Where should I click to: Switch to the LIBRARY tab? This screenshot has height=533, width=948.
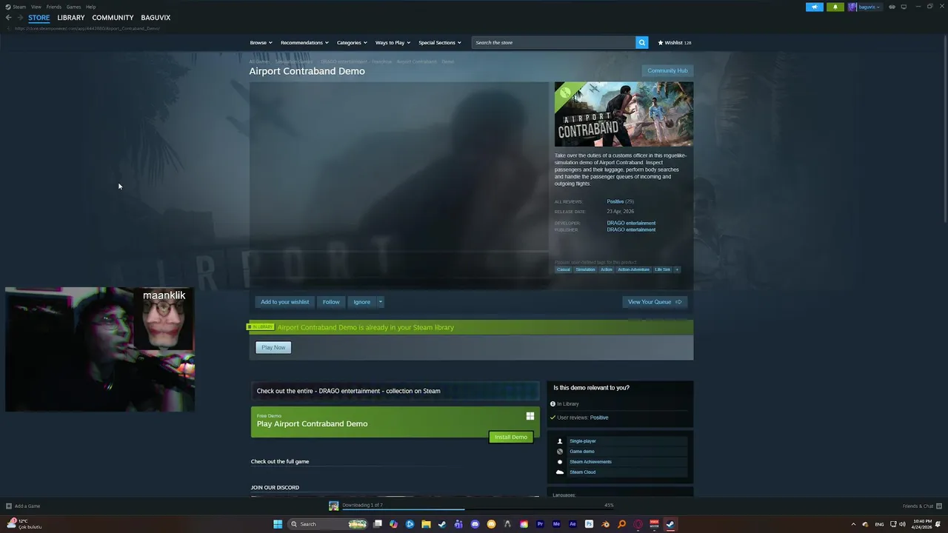(71, 18)
